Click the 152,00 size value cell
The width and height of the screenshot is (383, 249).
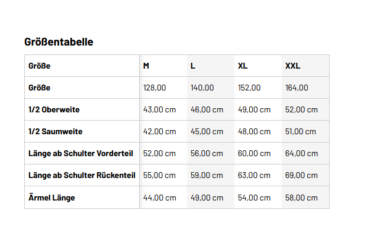(x=249, y=88)
